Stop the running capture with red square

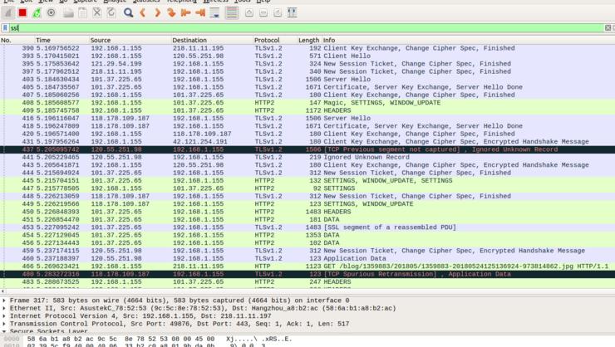pyautogui.click(x=22, y=13)
